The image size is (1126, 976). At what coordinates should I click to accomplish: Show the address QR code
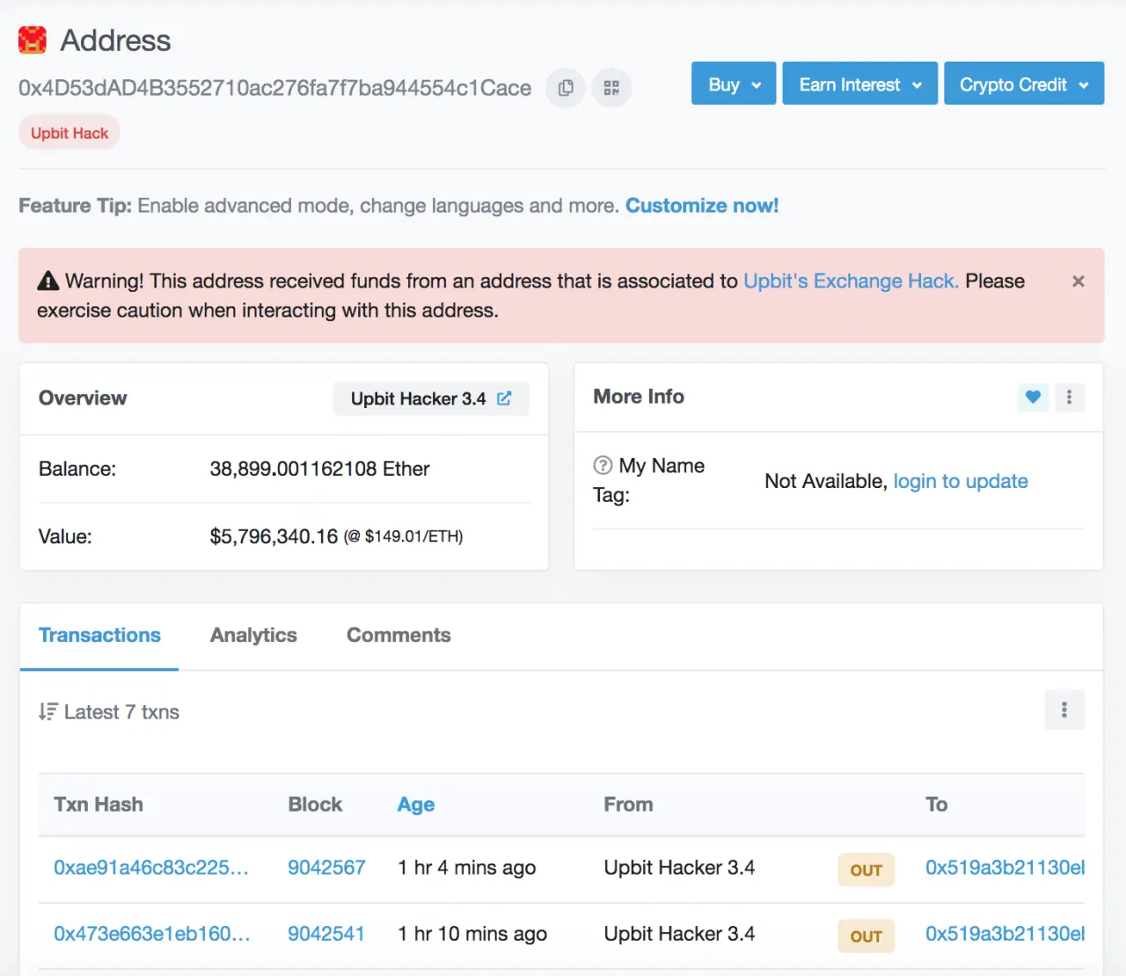[x=611, y=88]
